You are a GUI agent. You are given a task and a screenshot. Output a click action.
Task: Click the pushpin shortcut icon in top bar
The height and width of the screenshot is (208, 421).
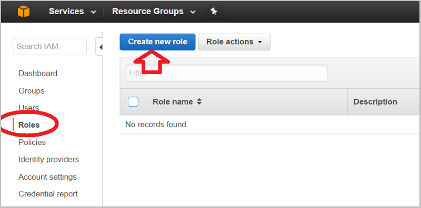[x=214, y=12]
